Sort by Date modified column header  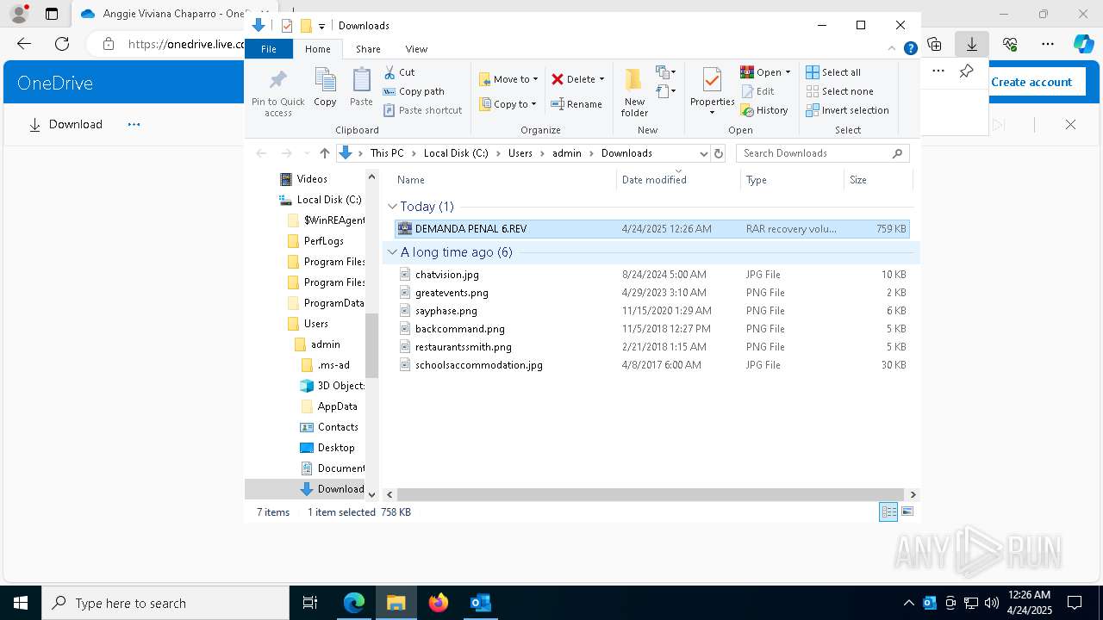(678, 180)
